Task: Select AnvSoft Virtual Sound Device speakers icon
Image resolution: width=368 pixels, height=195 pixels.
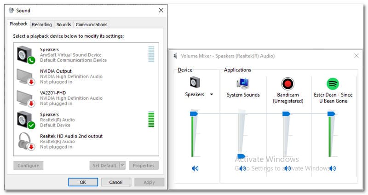Action: click(x=26, y=55)
